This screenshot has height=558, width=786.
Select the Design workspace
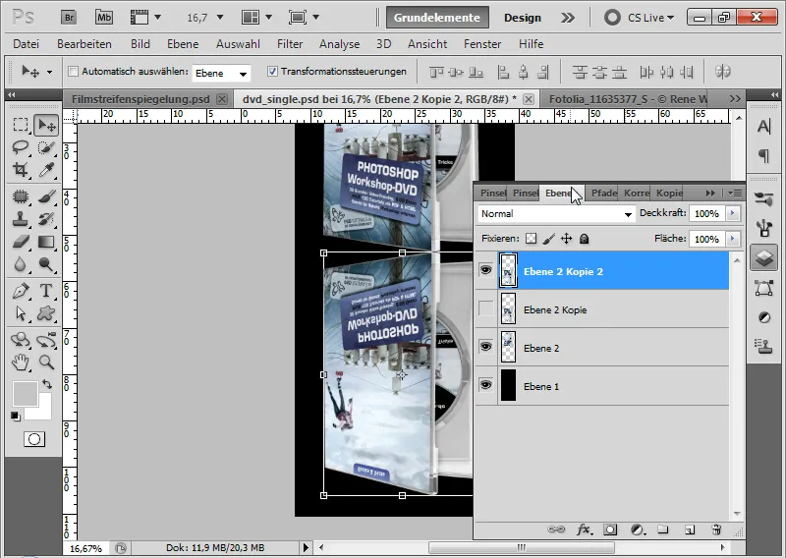point(523,18)
